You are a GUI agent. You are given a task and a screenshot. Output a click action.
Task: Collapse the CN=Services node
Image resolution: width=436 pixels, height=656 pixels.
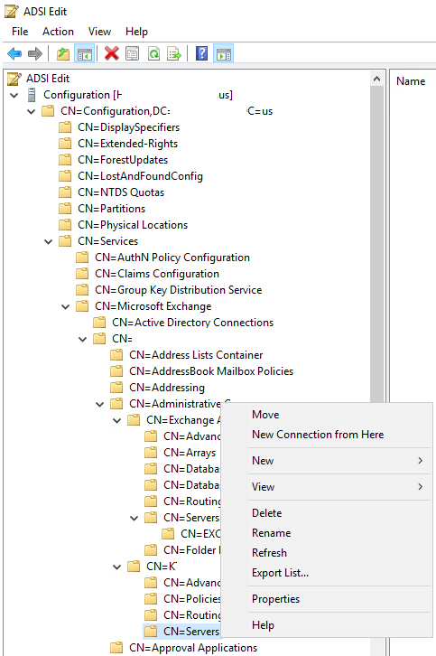[x=49, y=241]
